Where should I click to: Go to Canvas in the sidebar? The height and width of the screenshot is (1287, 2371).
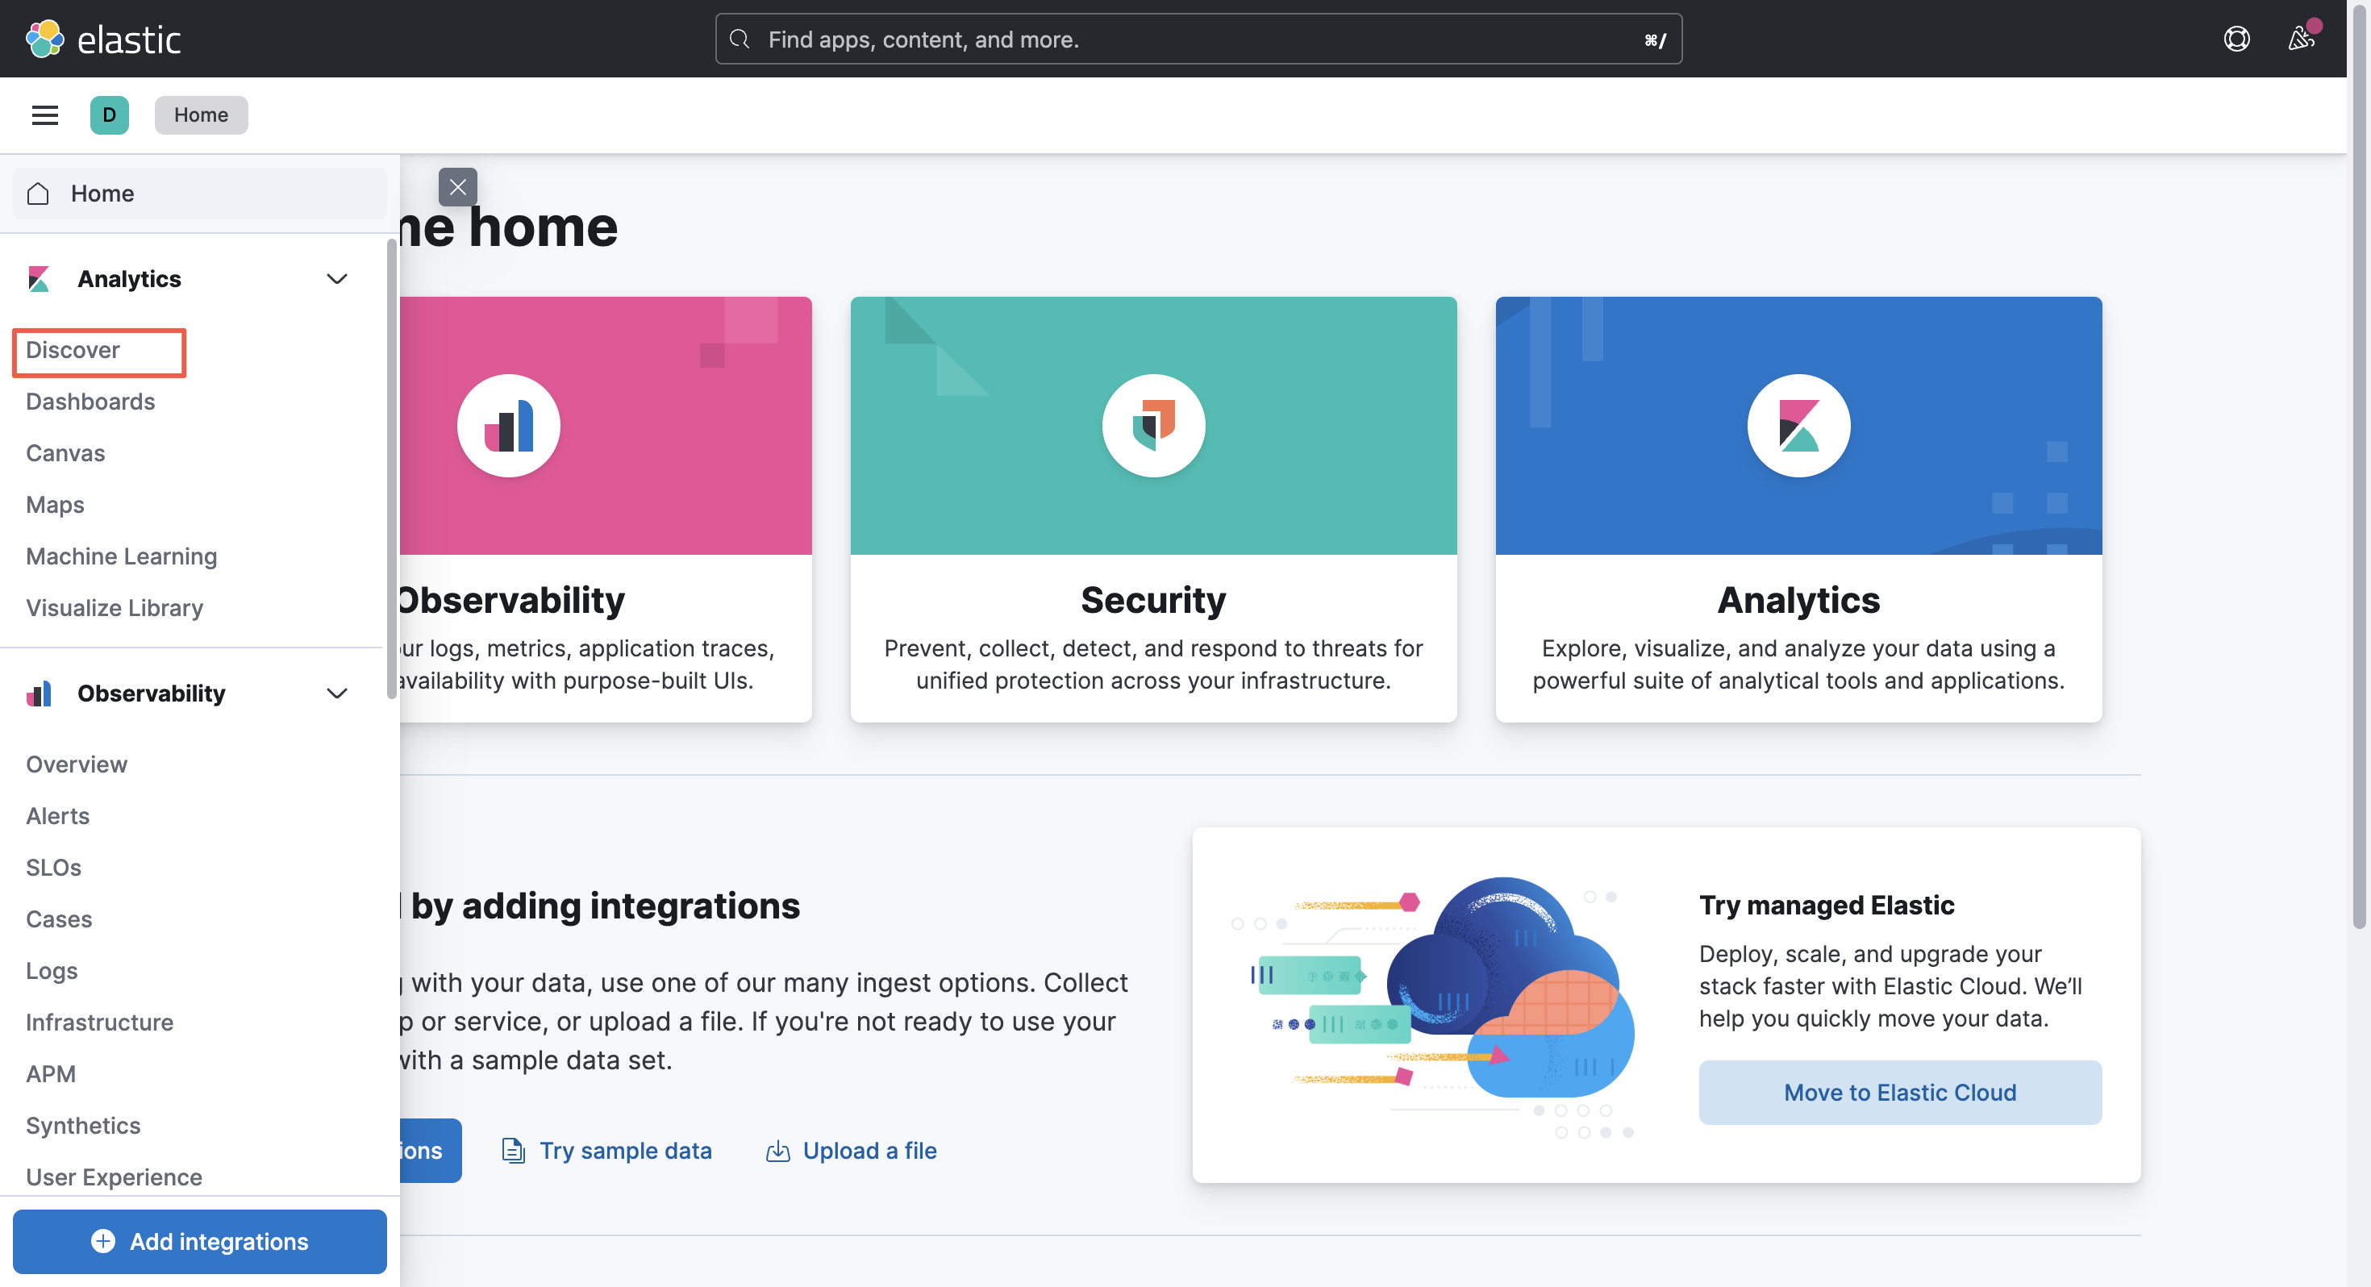65,453
